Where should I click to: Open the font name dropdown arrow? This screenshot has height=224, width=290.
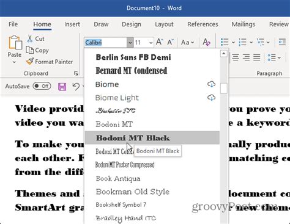(130, 43)
